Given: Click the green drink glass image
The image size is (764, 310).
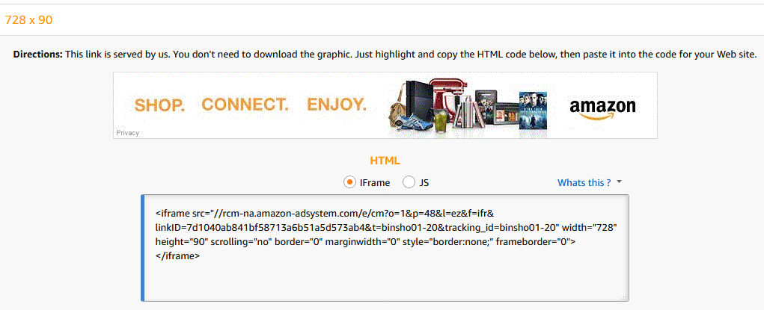Looking at the screenshot, I should 441,120.
